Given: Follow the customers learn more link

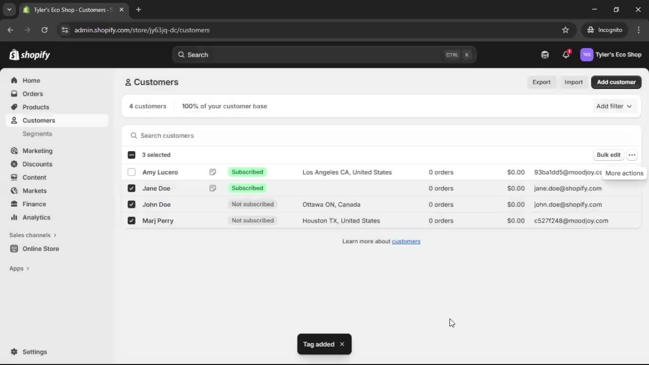Looking at the screenshot, I should coord(406,241).
